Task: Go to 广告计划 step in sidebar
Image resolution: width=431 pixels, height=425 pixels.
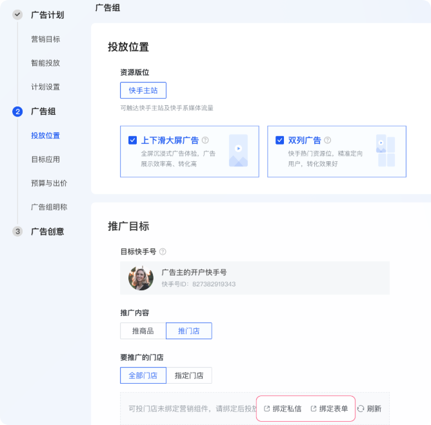Action: [x=48, y=15]
